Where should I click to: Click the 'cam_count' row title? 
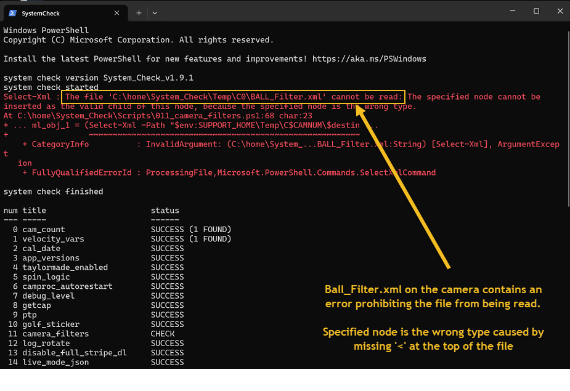[44, 230]
